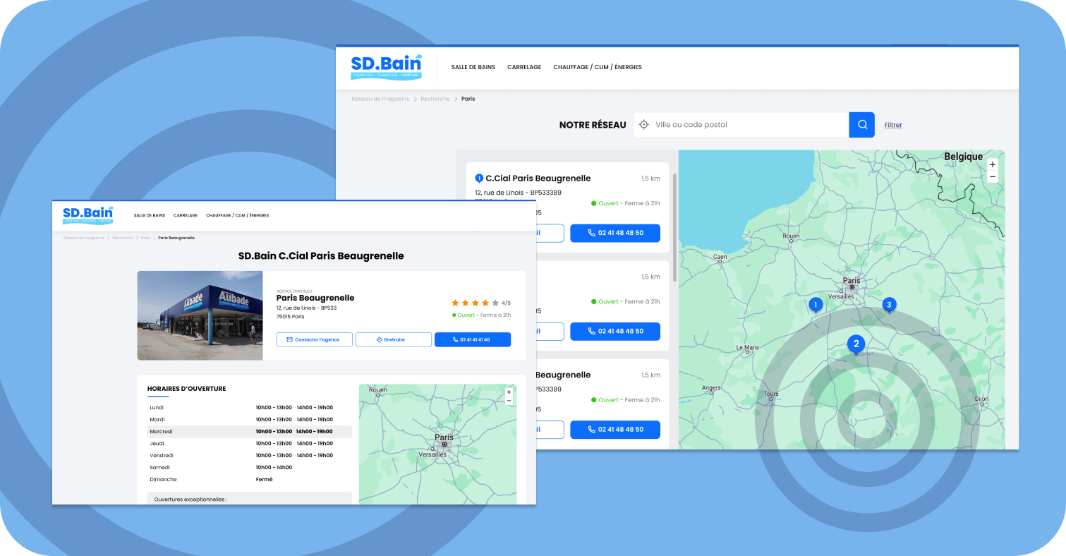The image size is (1066, 556).
Task: Select map pin number 3
Action: 889,305
